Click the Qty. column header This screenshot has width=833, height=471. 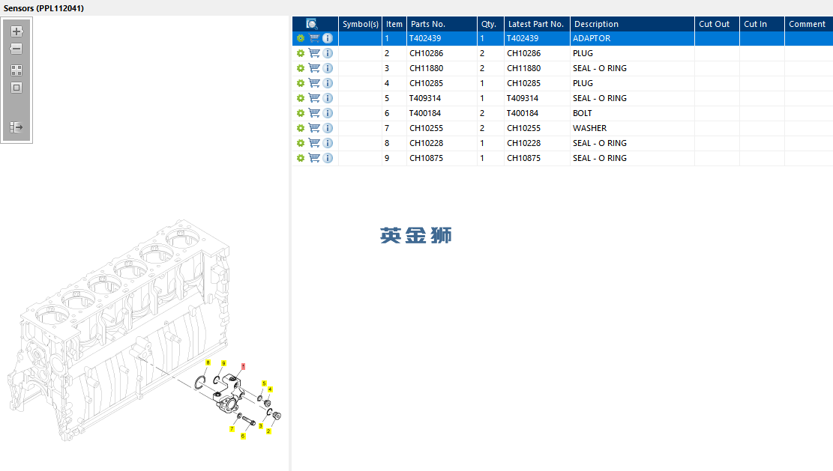[490, 24]
